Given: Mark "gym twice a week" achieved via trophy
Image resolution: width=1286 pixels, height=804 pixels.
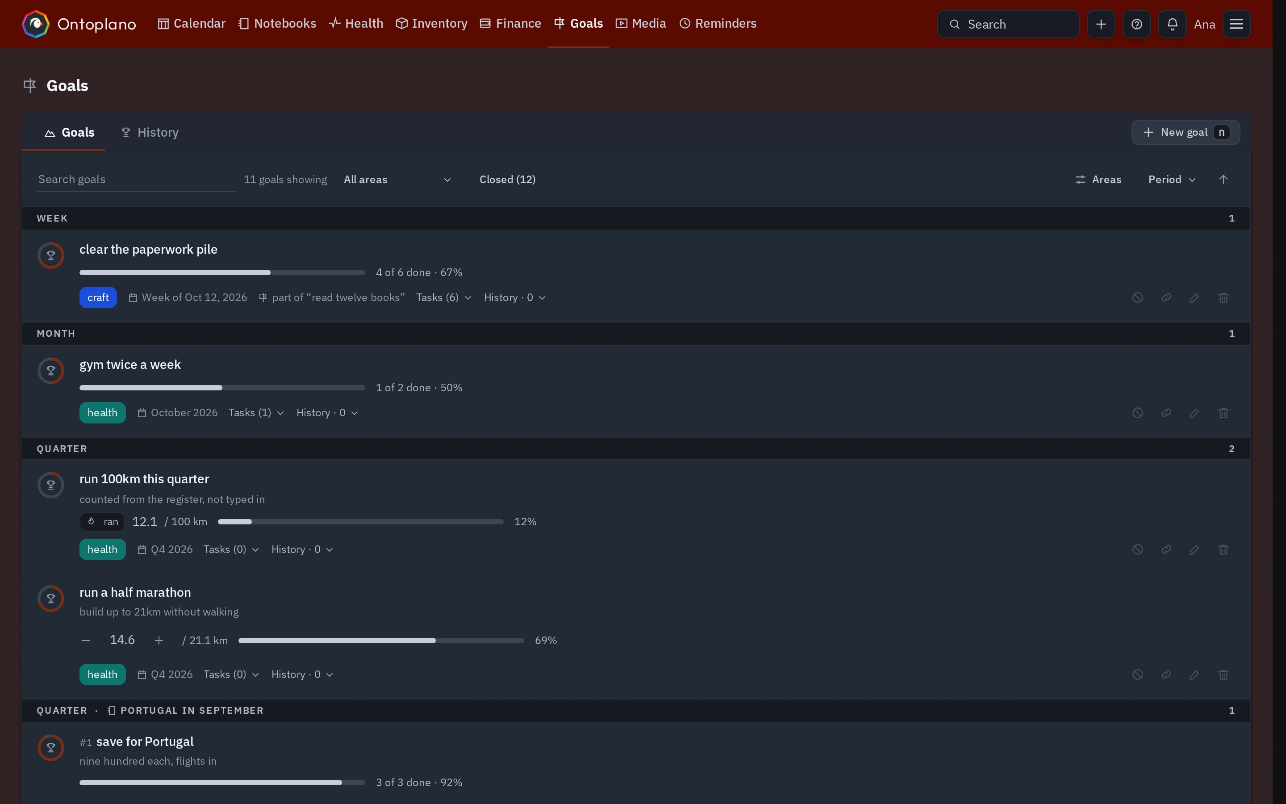Looking at the screenshot, I should [51, 371].
